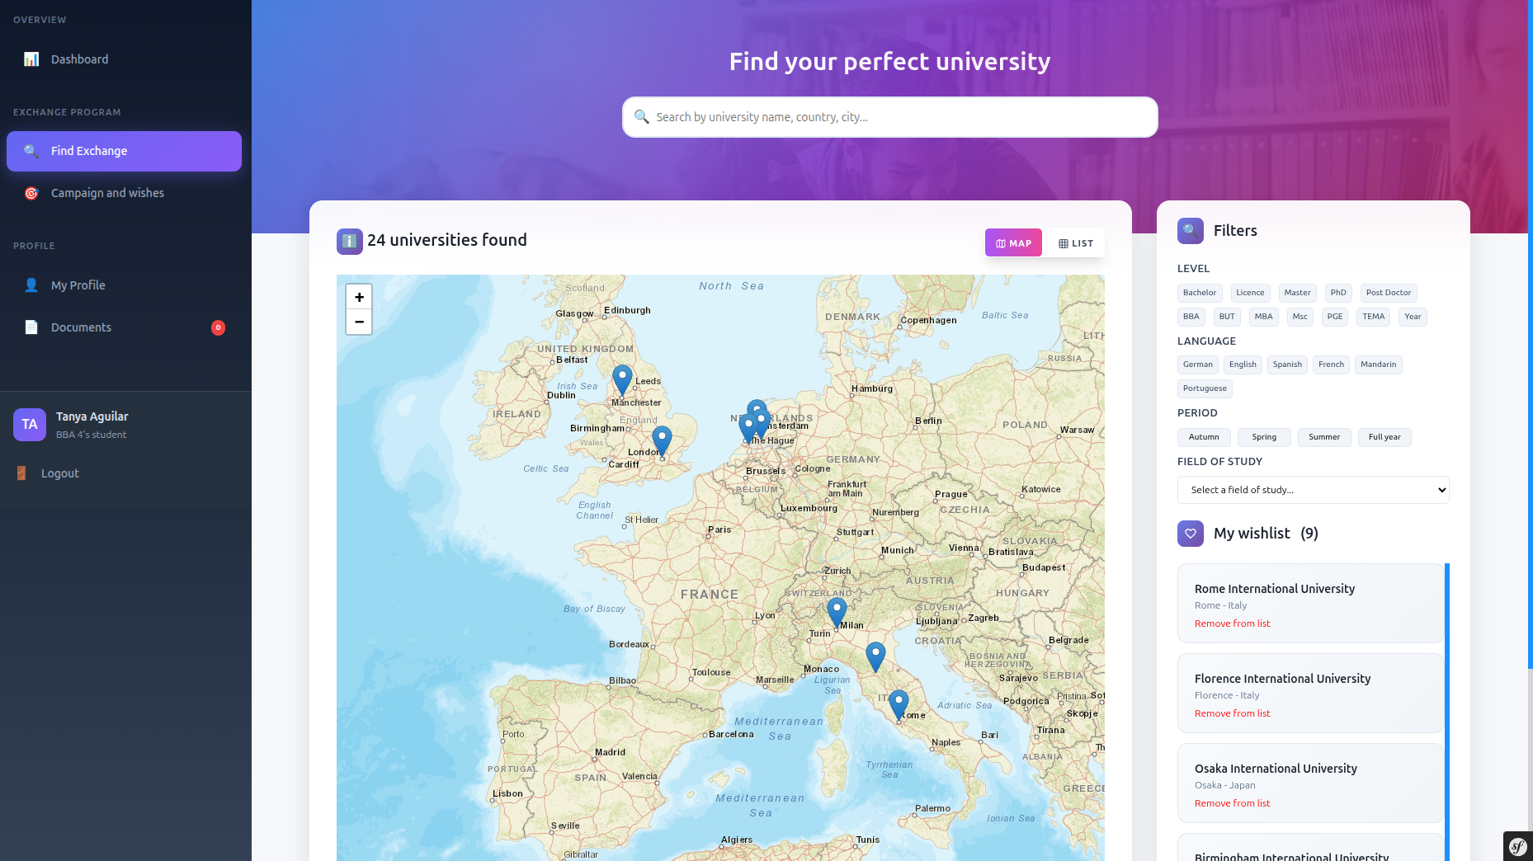Screen dimensions: 1533x861
Task: Toggle the Autumn period filter
Action: click(x=1204, y=437)
